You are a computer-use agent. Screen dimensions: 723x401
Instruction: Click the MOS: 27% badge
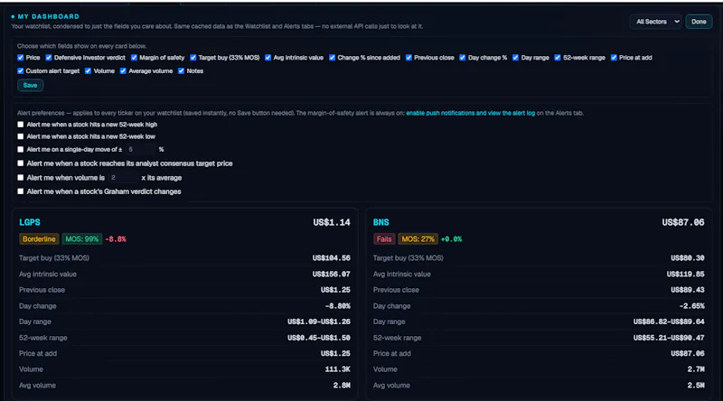pos(418,238)
